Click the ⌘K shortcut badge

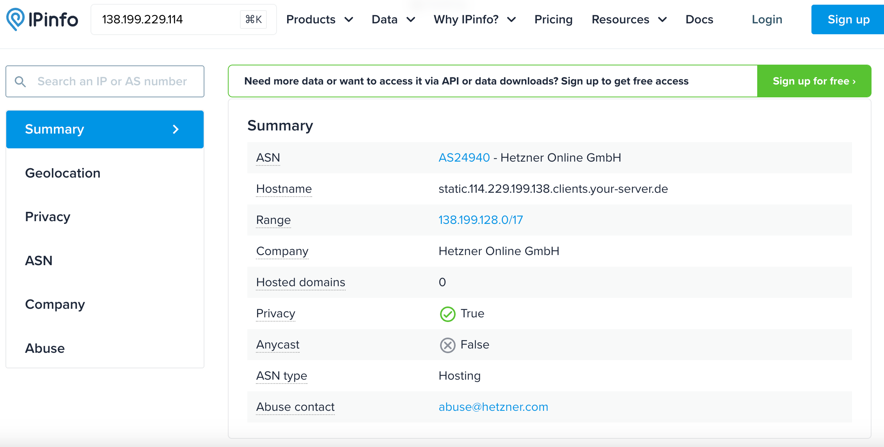coord(253,19)
